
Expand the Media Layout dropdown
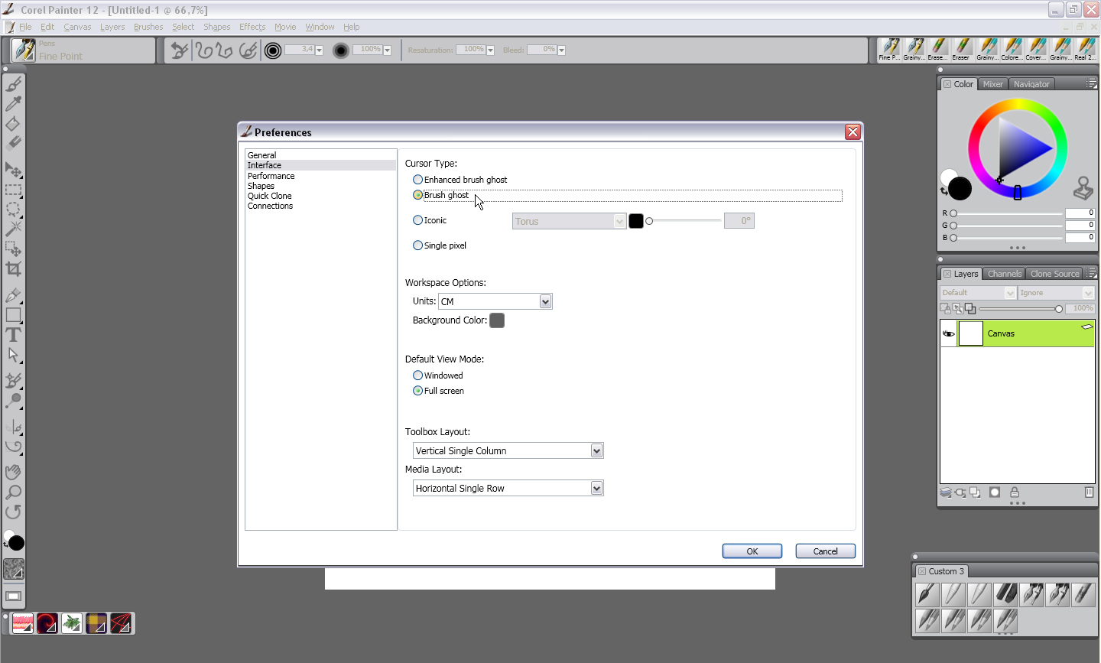pyautogui.click(x=596, y=487)
